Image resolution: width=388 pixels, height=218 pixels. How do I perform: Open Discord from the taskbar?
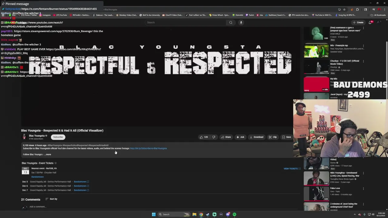point(228,214)
